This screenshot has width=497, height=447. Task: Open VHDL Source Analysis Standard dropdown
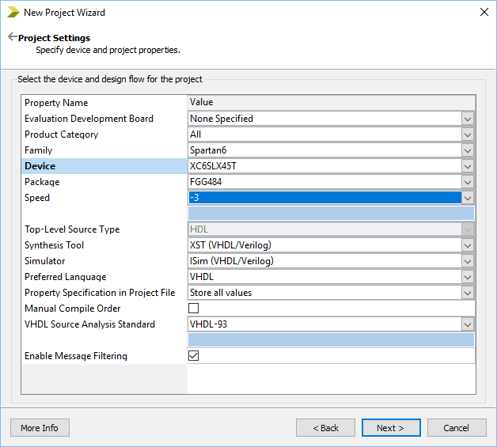468,324
